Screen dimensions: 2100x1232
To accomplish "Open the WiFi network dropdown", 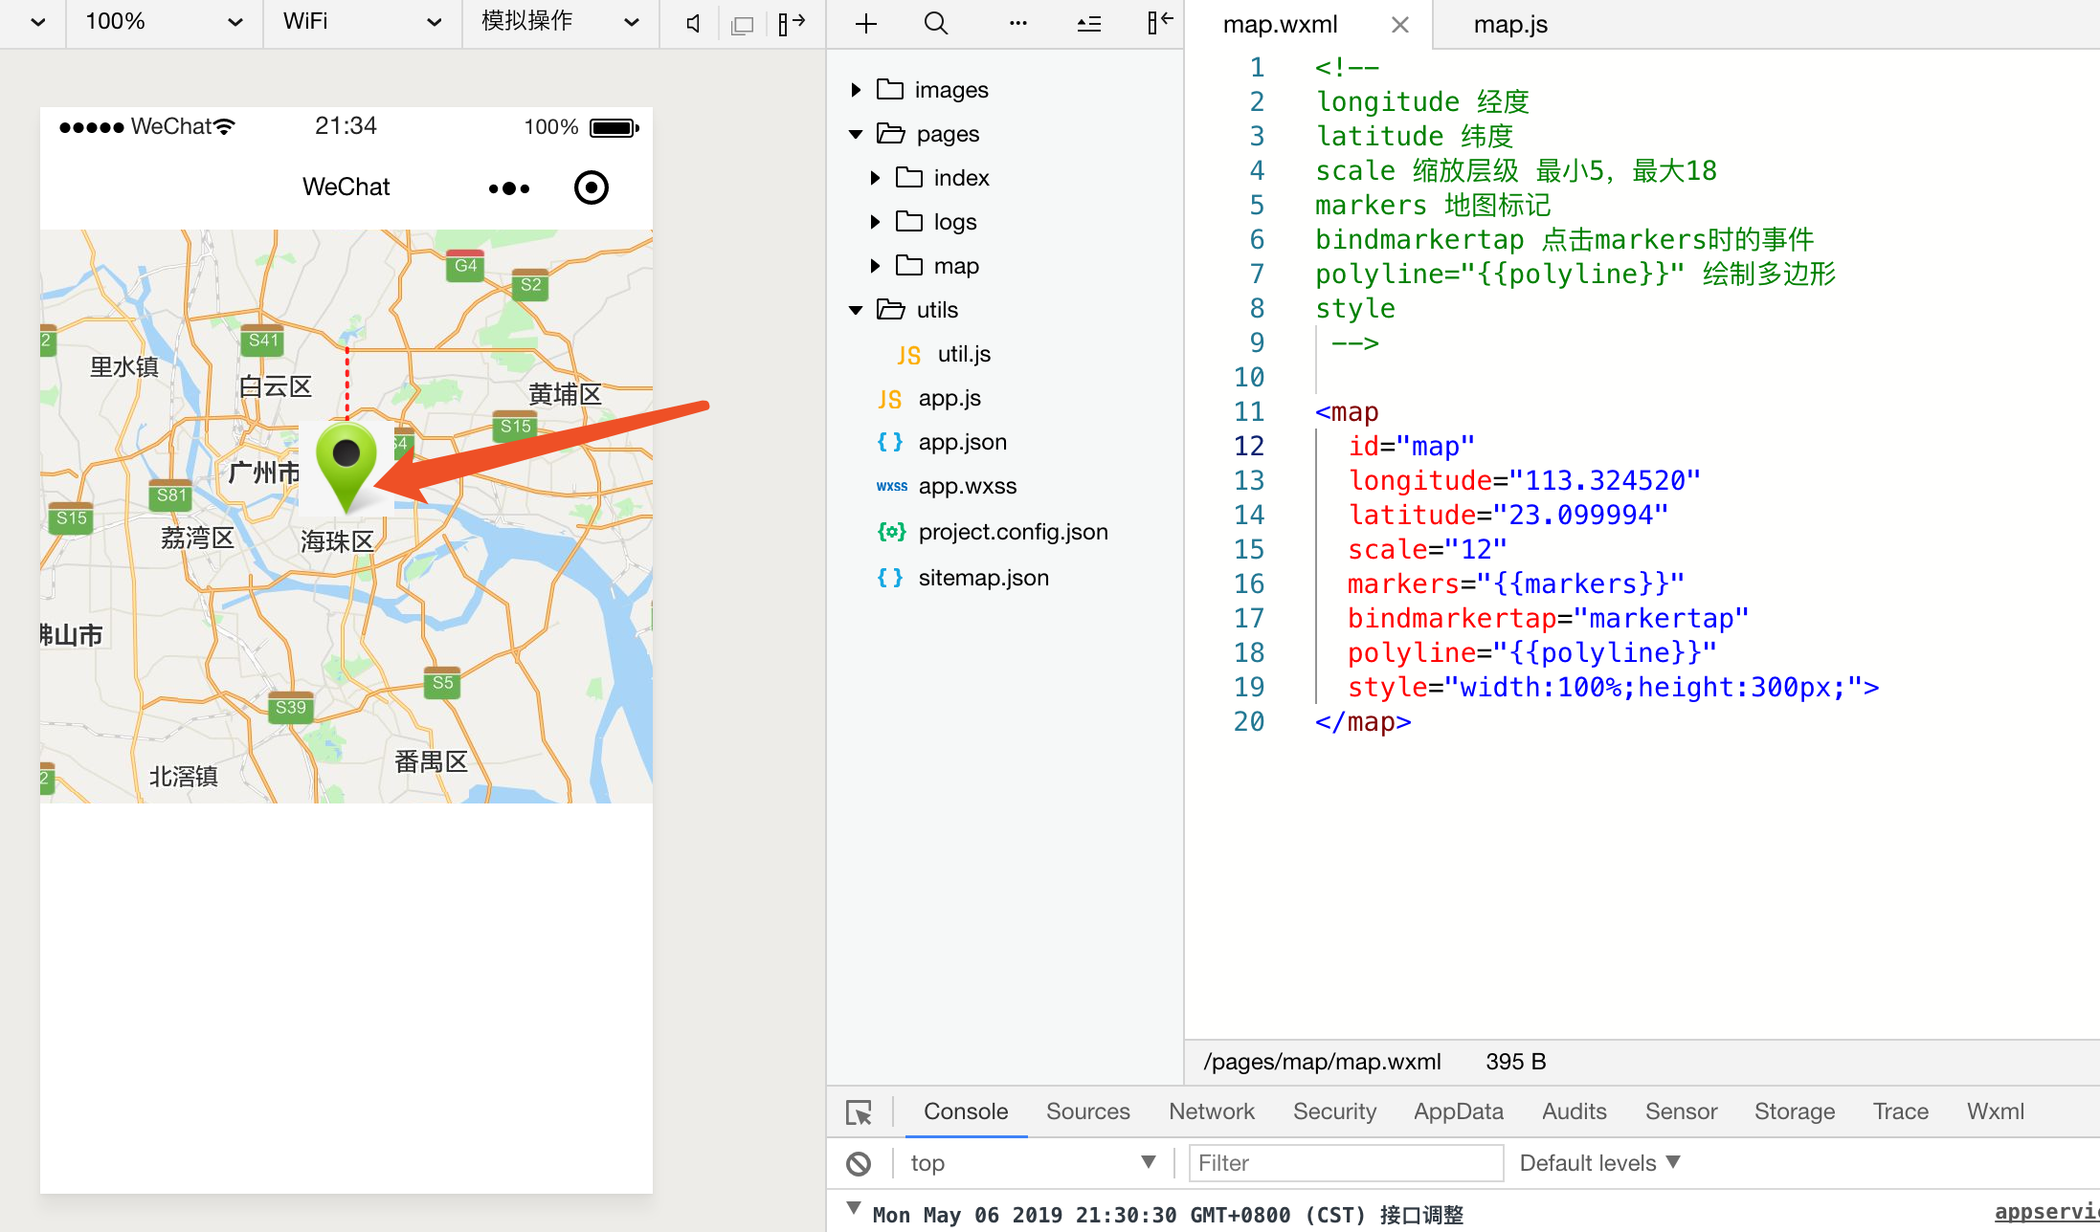I will 362,21.
